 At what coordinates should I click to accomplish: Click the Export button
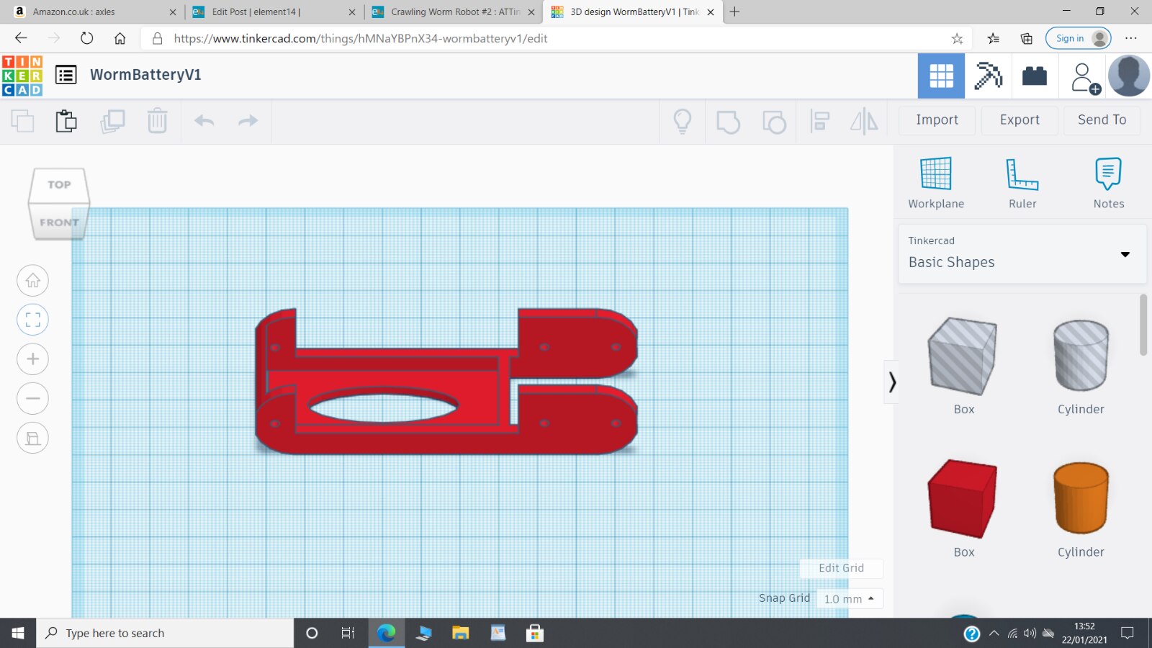point(1019,120)
